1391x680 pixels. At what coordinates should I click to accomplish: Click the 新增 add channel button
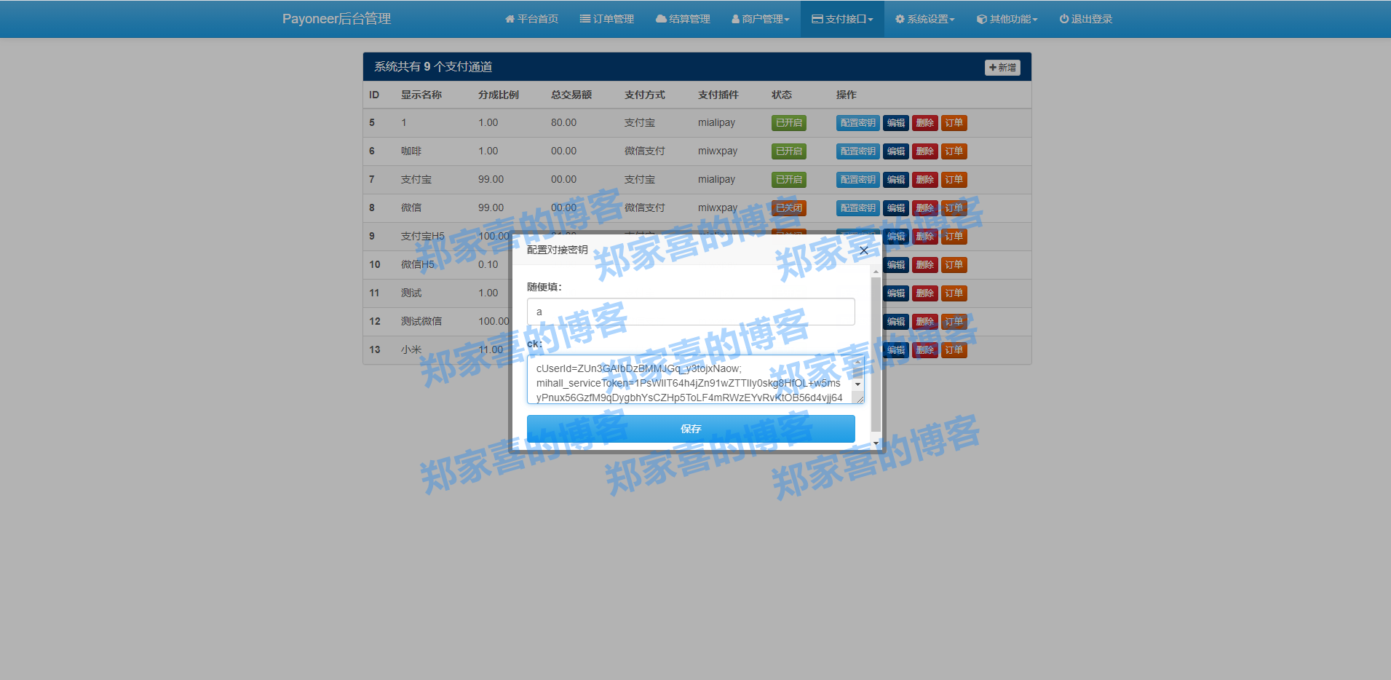tap(1002, 67)
